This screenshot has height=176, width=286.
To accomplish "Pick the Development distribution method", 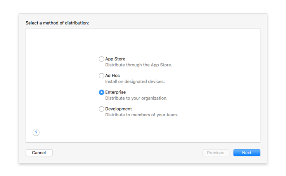I will point(101,109).
